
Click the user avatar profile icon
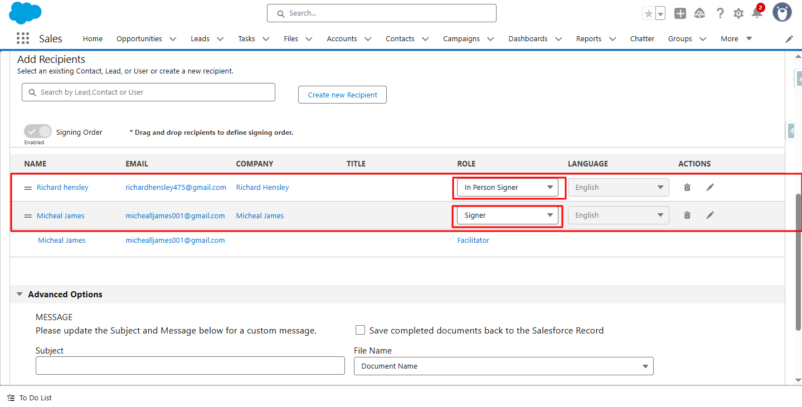coord(782,12)
